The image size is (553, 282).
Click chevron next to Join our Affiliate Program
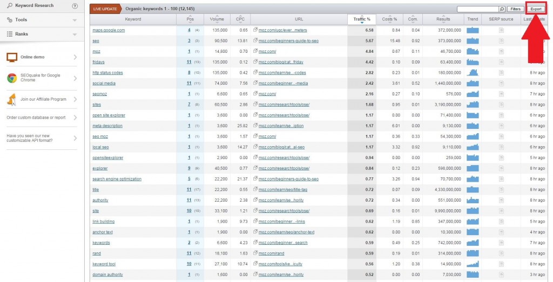pyautogui.click(x=75, y=99)
